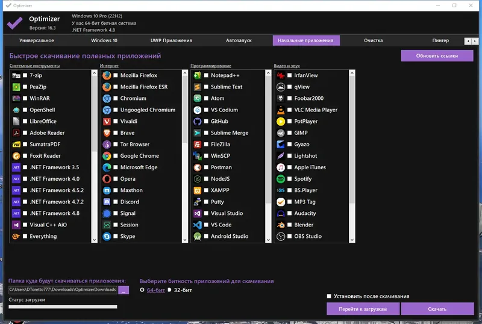This screenshot has height=324, width=482.
Task: Click the Opera icon
Action: tap(107, 179)
